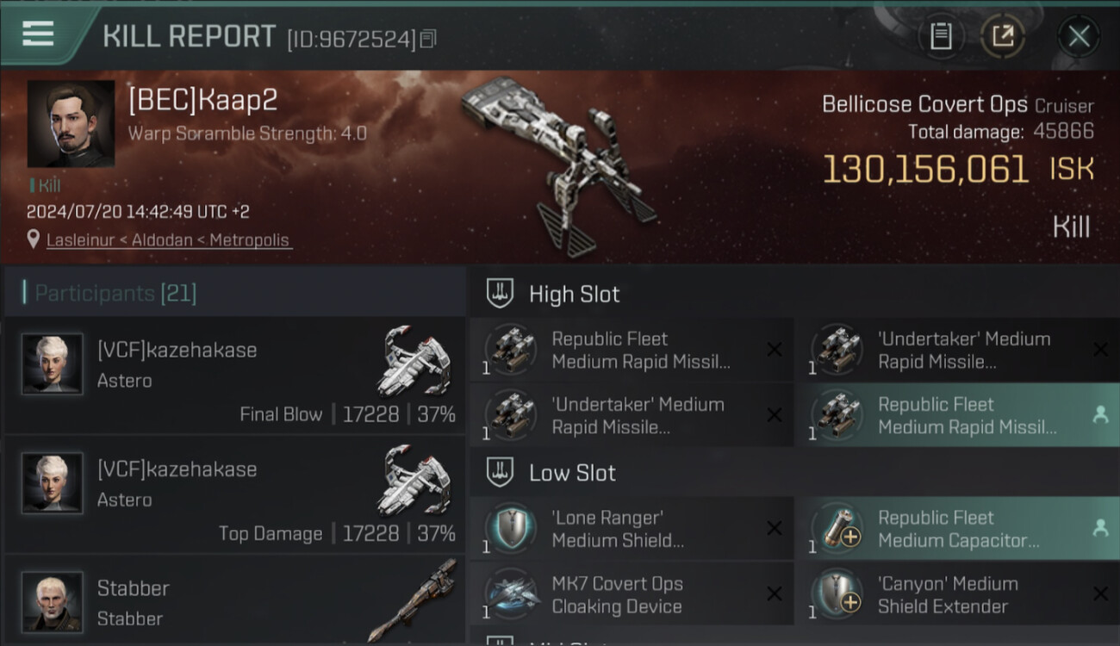1120x646 pixels.
Task: Select the 'Lone Ranger' Medium Shield module
Action: (632, 529)
